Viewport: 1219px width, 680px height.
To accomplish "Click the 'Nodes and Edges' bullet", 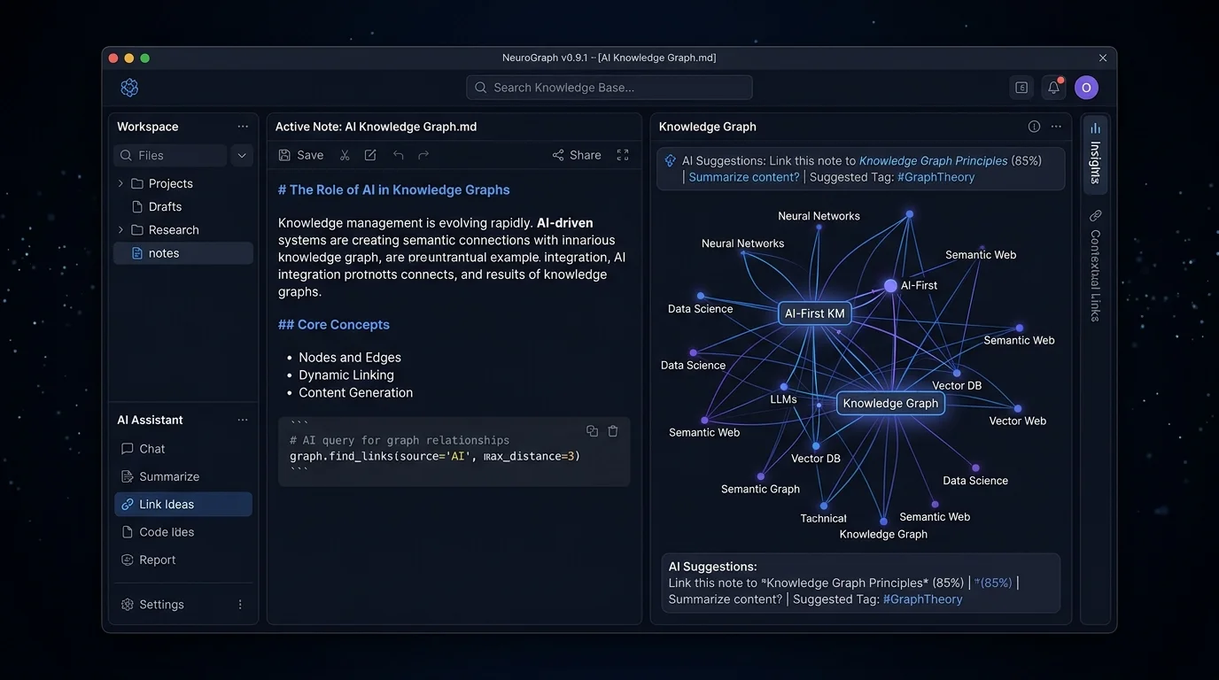I will pyautogui.click(x=350, y=358).
